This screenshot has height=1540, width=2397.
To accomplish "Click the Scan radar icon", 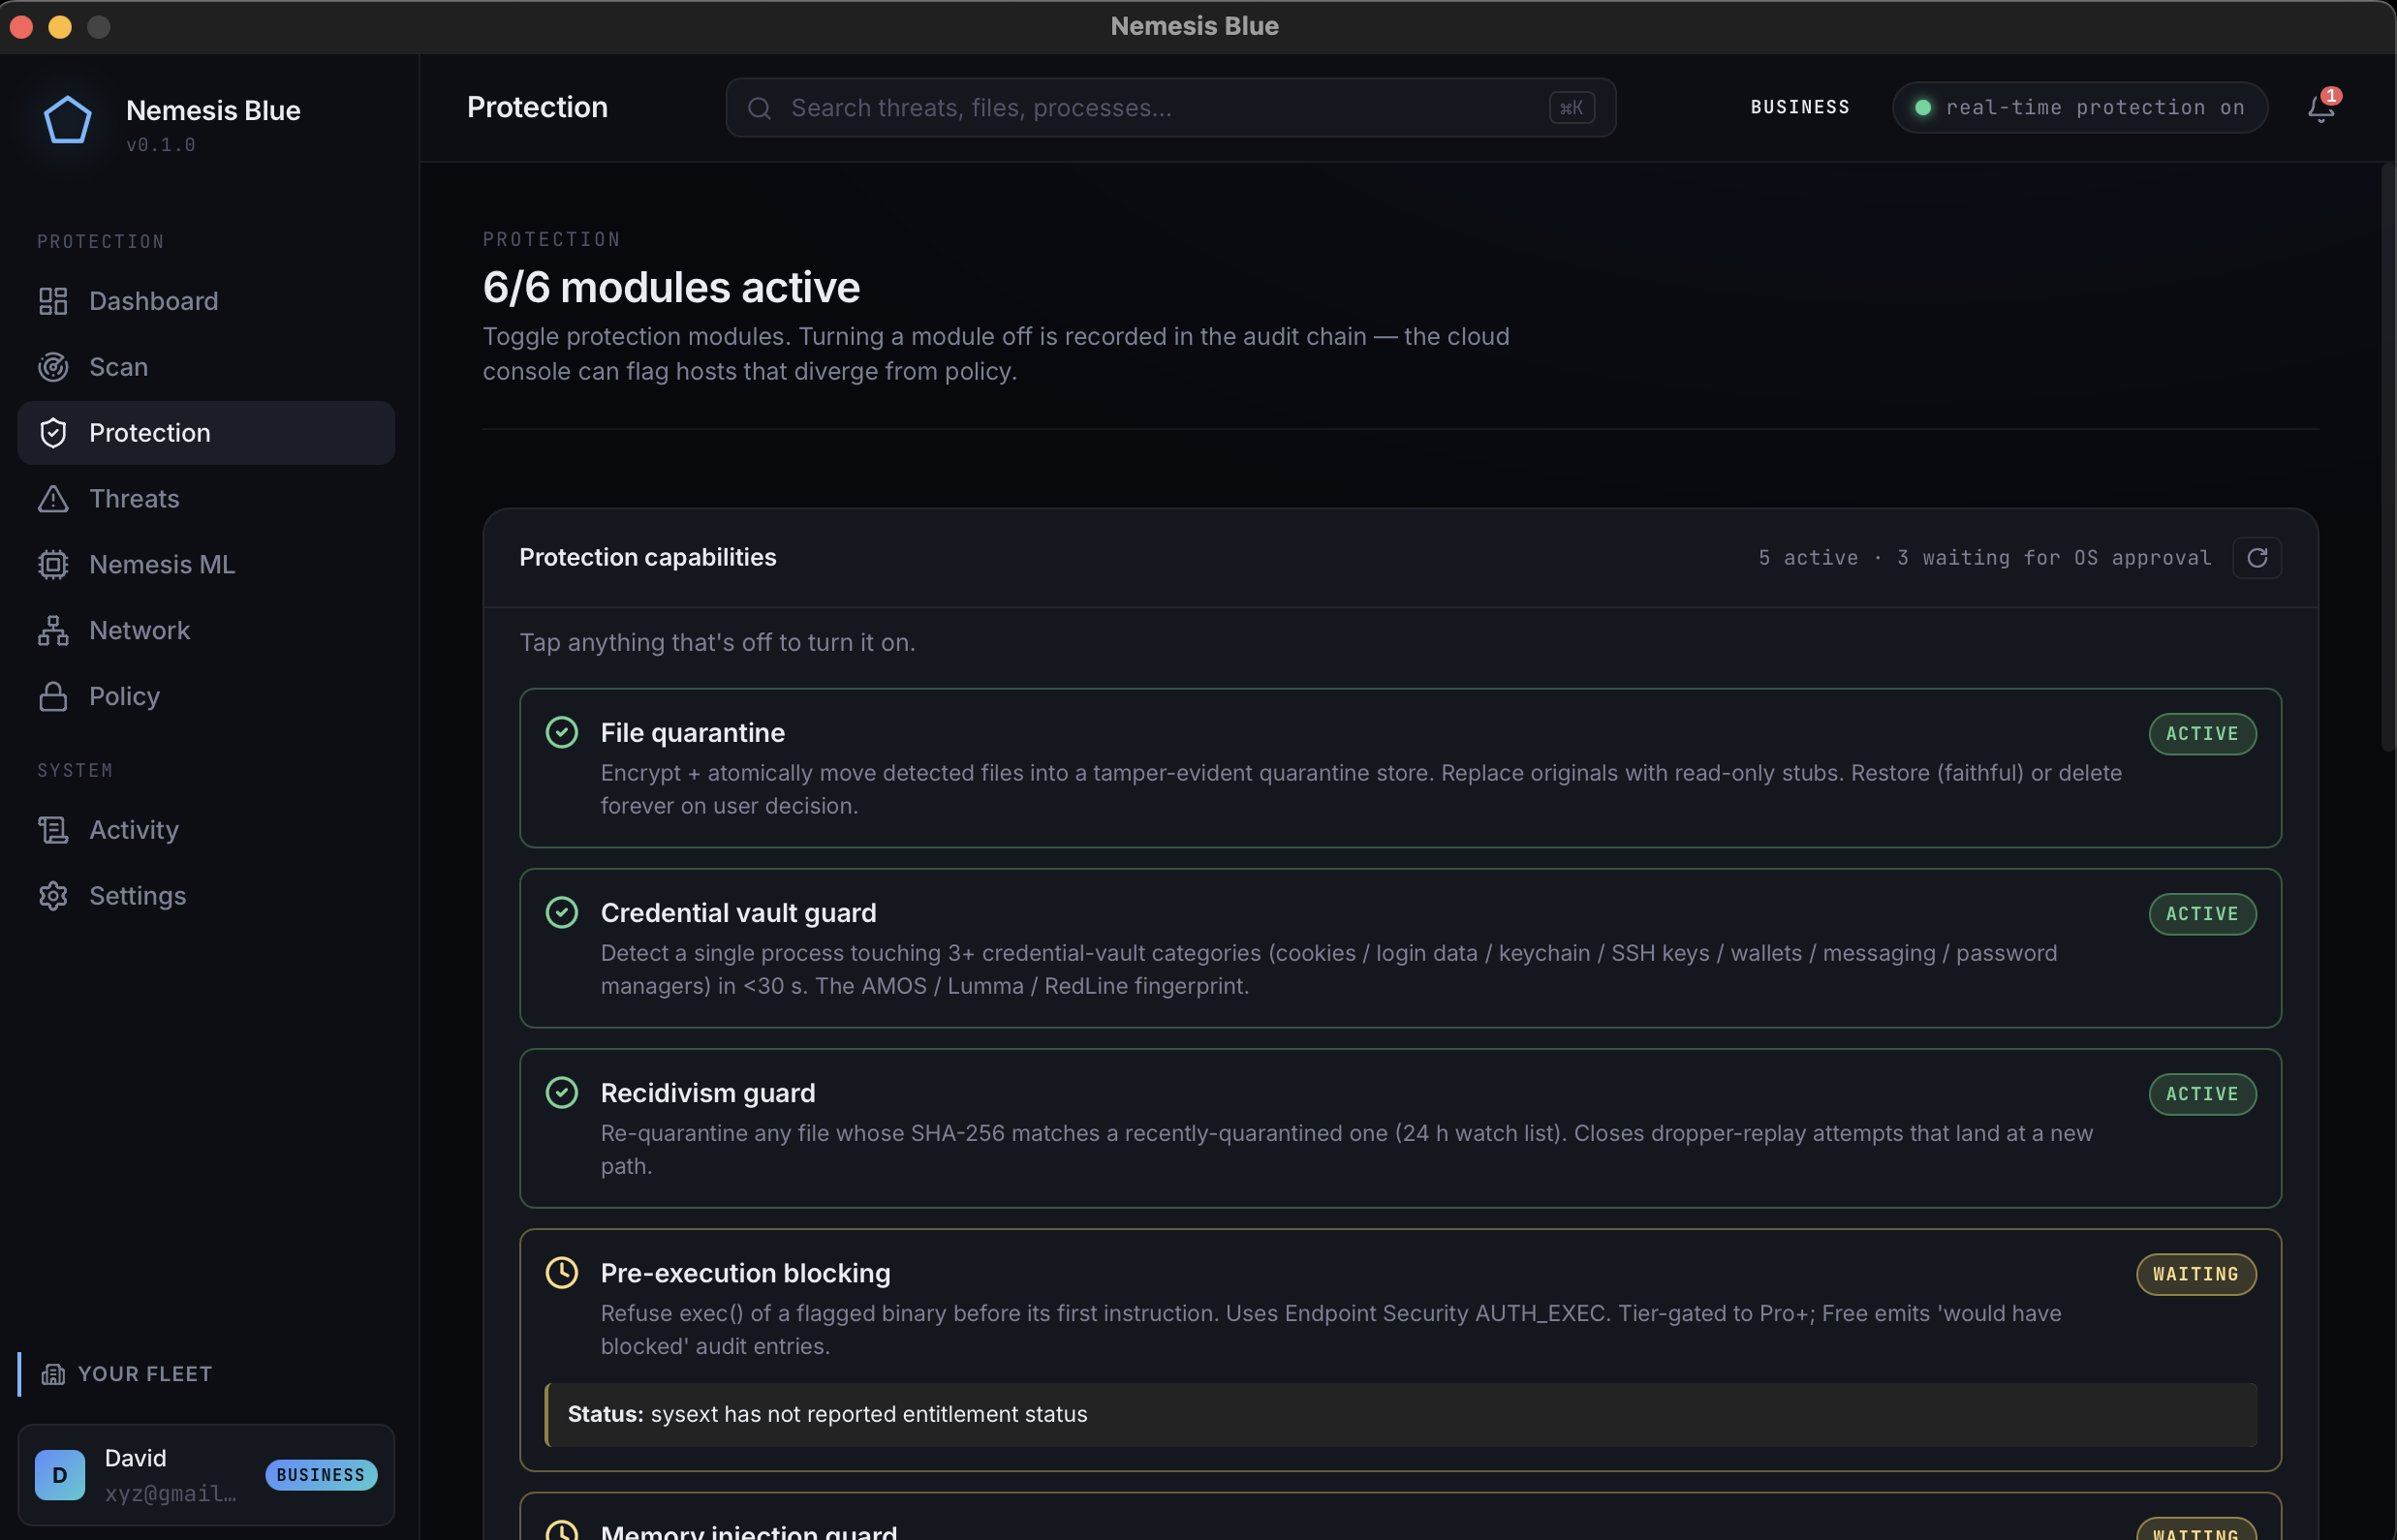I will coord(53,367).
